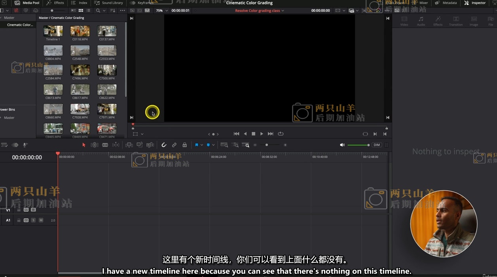The height and width of the screenshot is (277, 497).
Task: Click the Linked Selection chain icon
Action: click(174, 145)
